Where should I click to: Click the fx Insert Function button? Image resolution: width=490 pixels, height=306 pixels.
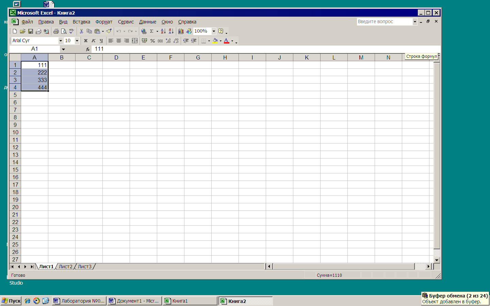click(87, 49)
